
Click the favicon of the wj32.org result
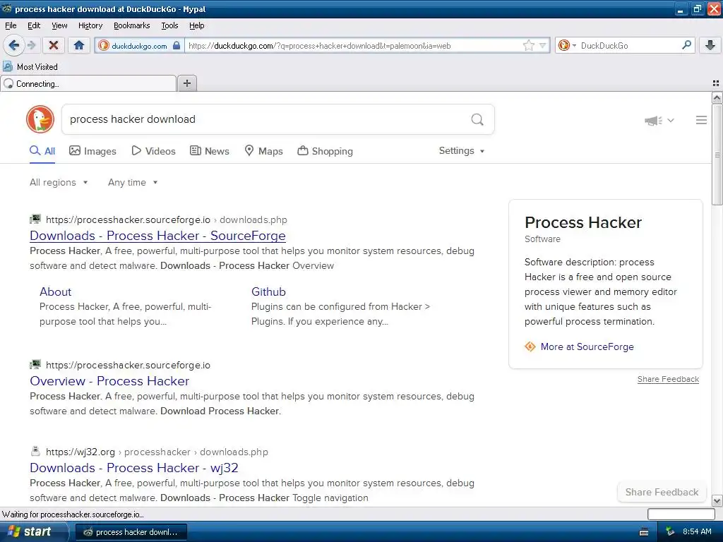[35, 451]
